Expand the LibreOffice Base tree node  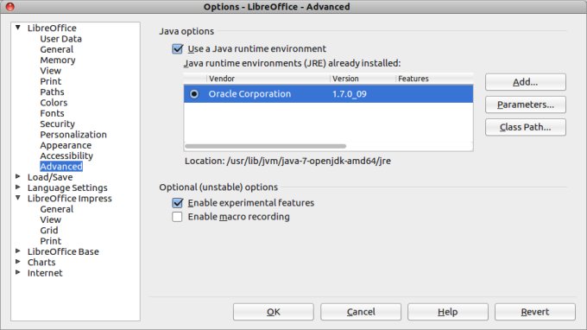click(x=17, y=251)
